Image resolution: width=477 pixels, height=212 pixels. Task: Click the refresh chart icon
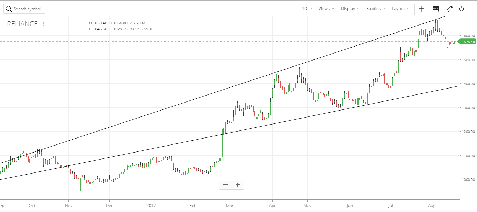pyautogui.click(x=462, y=8)
